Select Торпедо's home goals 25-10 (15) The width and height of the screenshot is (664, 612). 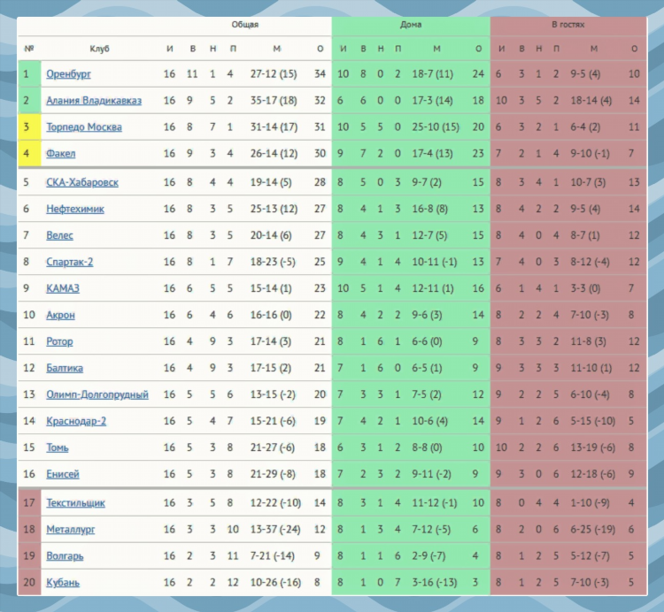point(436,126)
